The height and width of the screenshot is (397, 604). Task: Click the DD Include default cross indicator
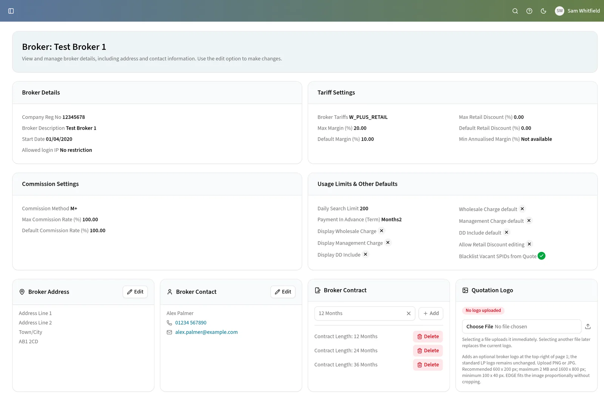click(507, 232)
